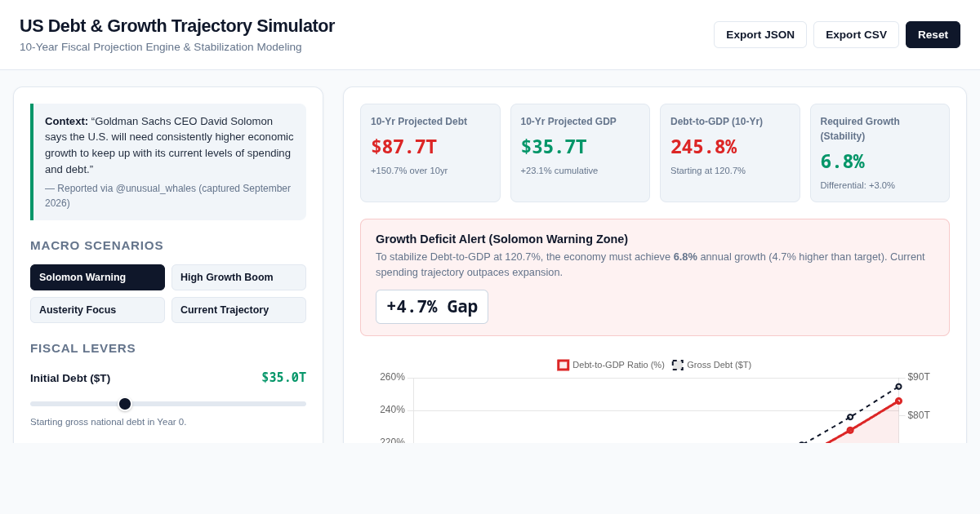Image resolution: width=980 pixels, height=514 pixels.
Task: Click the last Gross Debt data point
Action: click(x=898, y=387)
